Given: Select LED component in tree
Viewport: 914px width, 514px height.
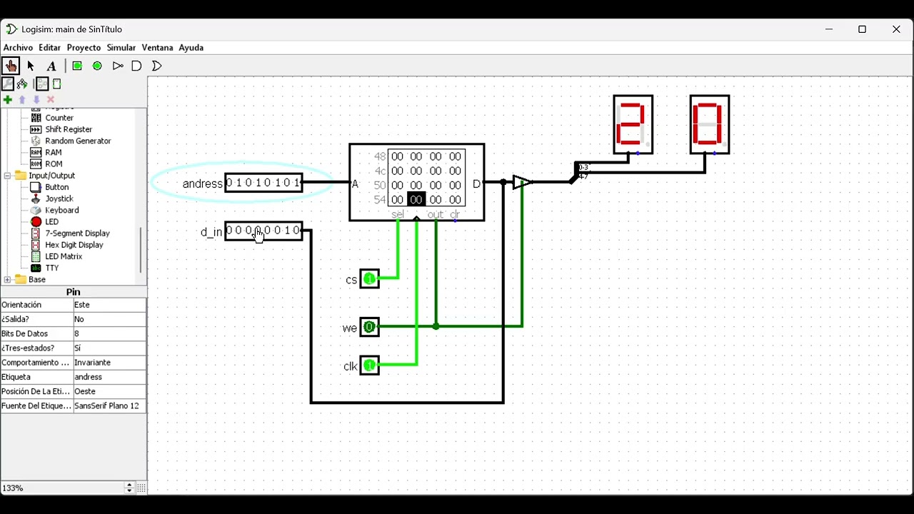Looking at the screenshot, I should pos(51,221).
